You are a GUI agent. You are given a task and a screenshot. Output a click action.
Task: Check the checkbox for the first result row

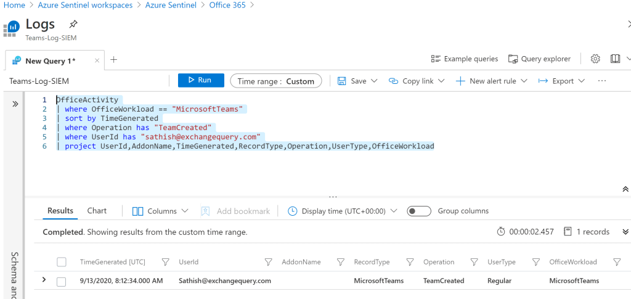[x=62, y=281]
